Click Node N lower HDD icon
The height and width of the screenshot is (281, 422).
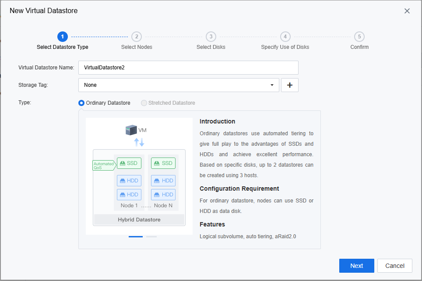pos(163,195)
